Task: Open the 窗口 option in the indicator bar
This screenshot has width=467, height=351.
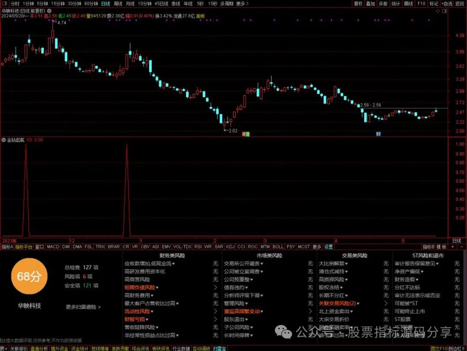Action: (39, 247)
